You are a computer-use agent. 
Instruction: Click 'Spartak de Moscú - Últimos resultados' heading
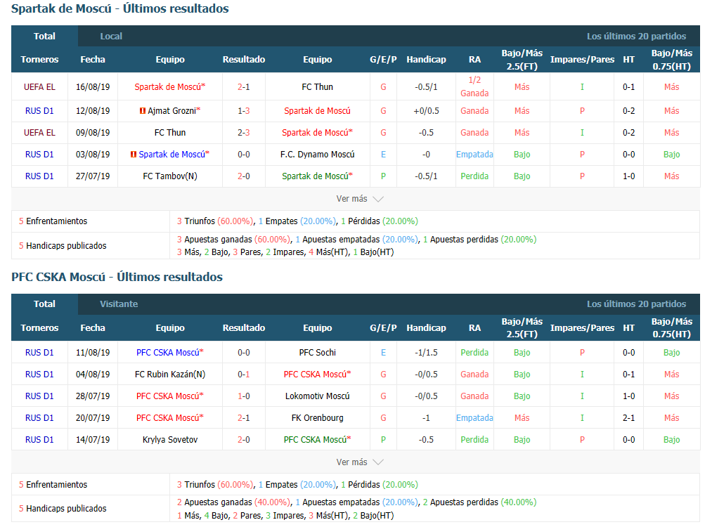pyautogui.click(x=120, y=8)
